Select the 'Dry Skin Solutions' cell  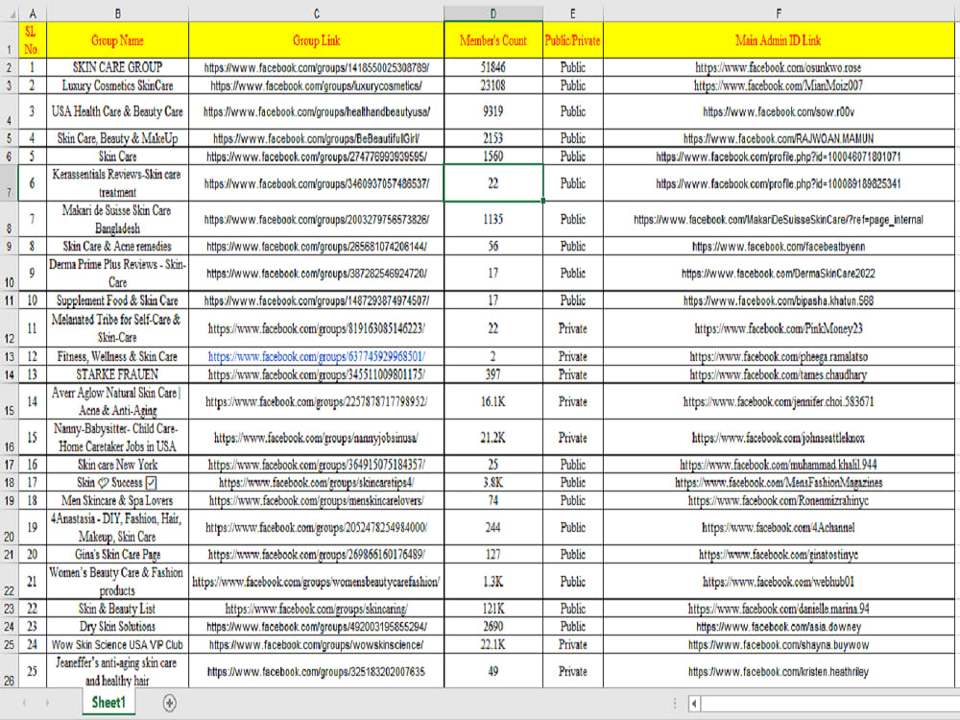[x=117, y=626]
